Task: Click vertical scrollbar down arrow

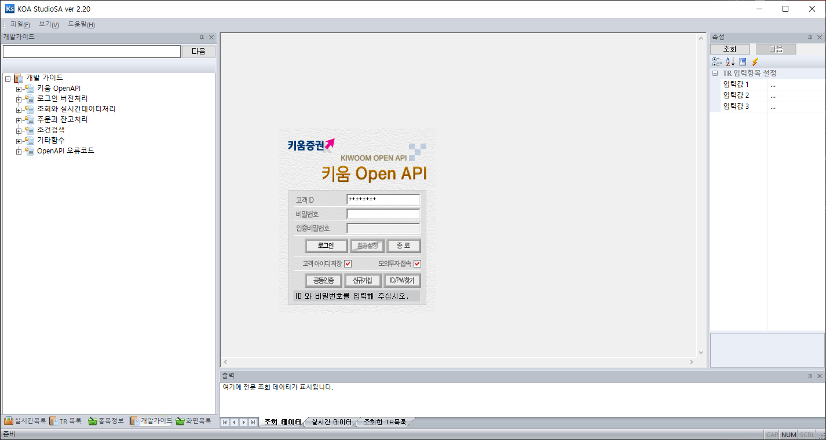Action: pos(701,352)
